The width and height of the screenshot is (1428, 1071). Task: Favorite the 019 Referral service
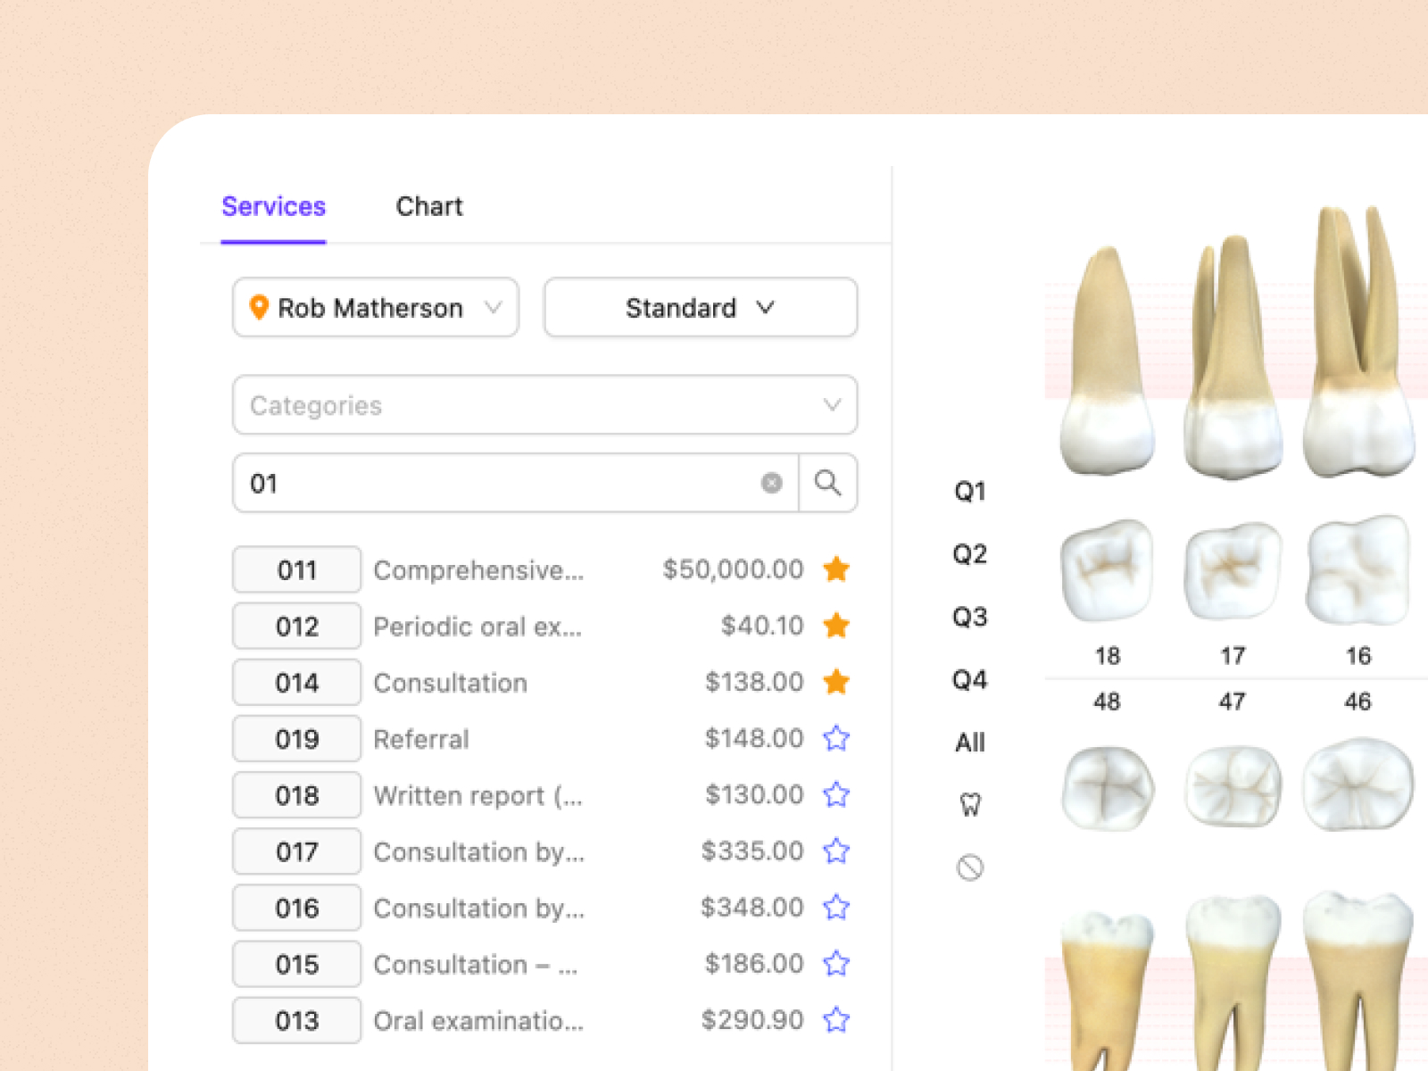[836, 738]
